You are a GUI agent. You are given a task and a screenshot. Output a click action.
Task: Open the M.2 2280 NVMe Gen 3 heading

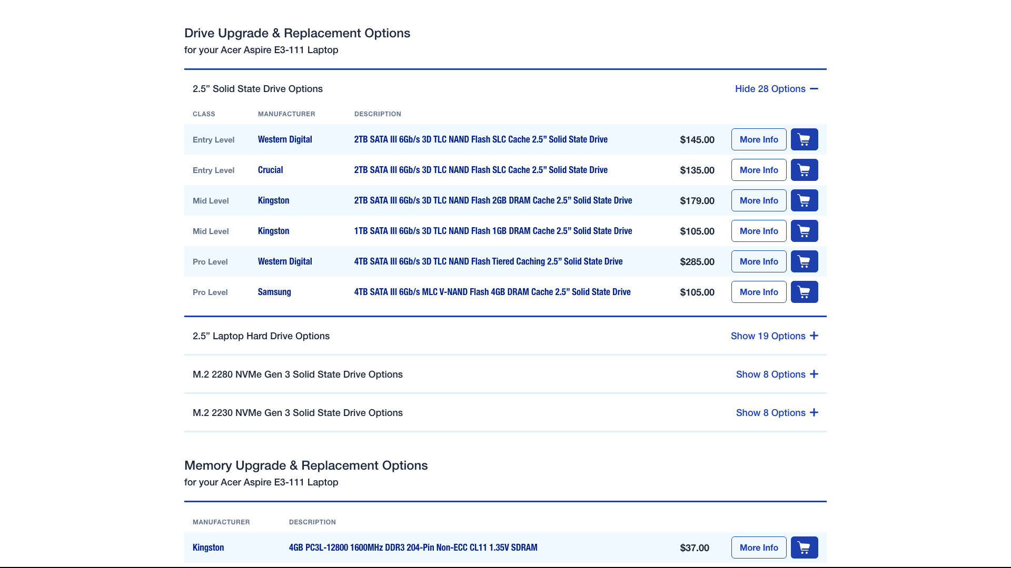(298, 374)
